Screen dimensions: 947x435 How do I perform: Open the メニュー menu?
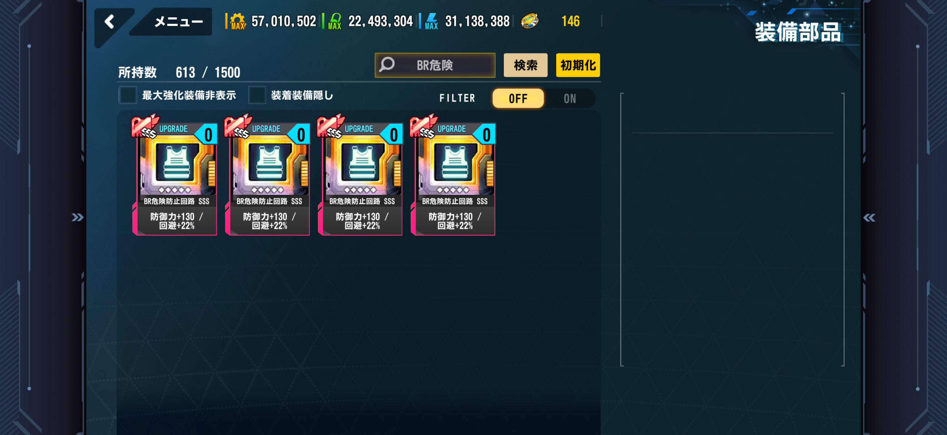point(178,22)
